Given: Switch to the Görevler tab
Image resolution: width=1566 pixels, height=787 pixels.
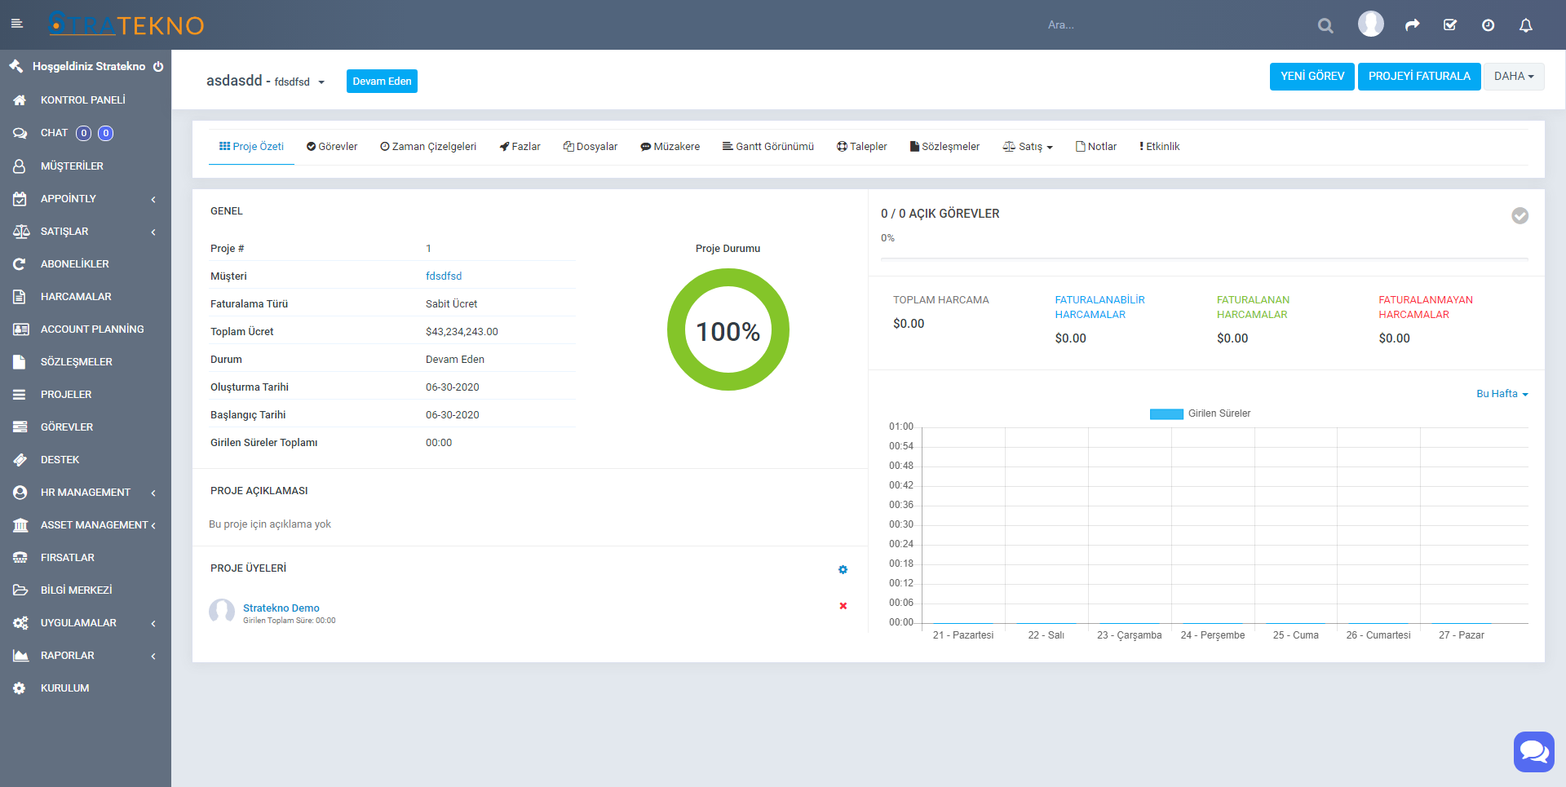Looking at the screenshot, I should tap(332, 147).
